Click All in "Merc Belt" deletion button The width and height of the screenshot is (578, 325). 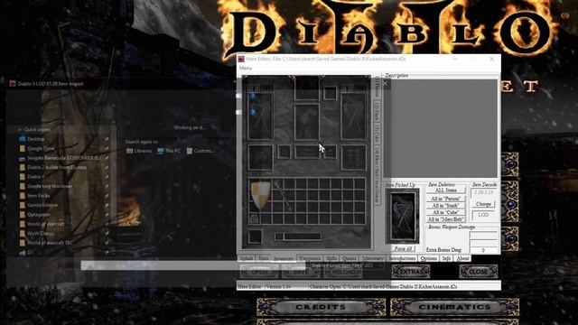445,219
